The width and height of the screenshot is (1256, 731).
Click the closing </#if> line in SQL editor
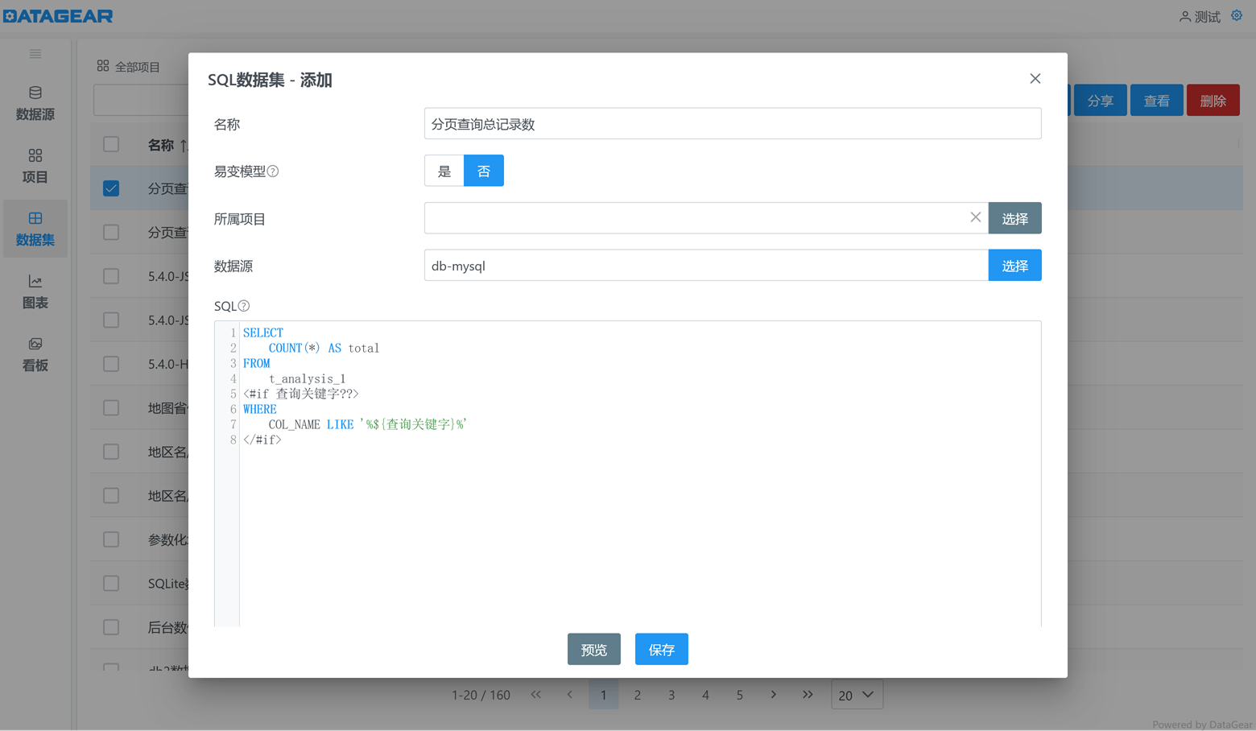tap(262, 440)
